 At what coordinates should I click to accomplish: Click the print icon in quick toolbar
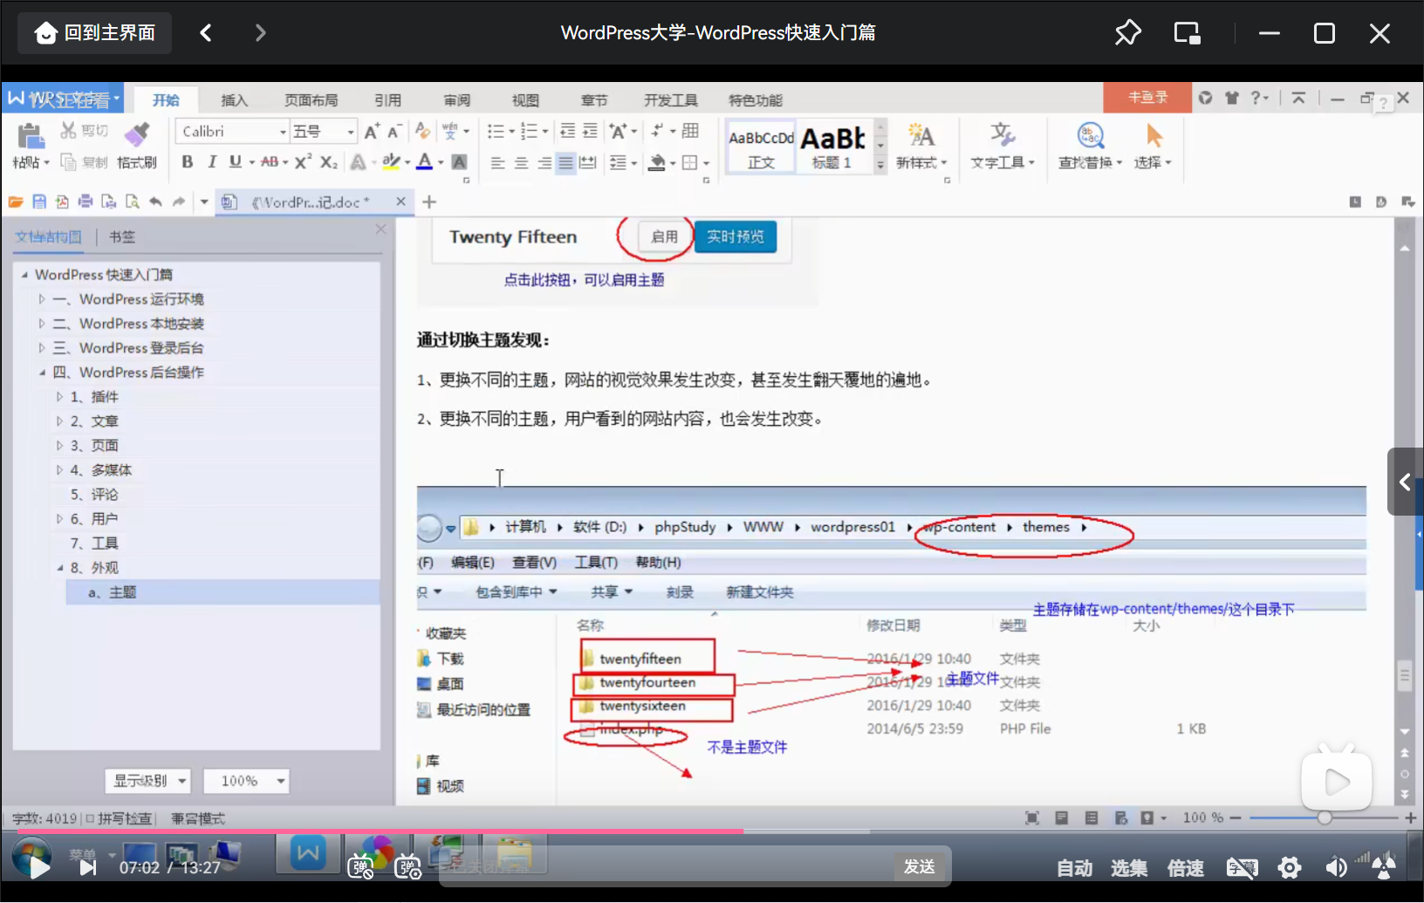pyautogui.click(x=86, y=202)
